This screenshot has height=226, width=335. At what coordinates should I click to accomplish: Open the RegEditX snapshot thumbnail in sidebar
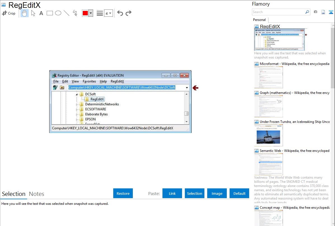click(279, 40)
